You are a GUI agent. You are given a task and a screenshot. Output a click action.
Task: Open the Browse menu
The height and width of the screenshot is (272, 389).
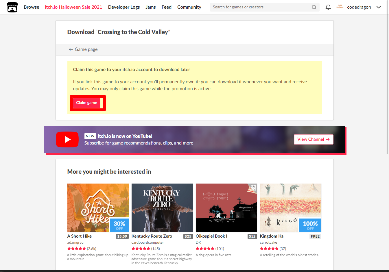[32, 7]
